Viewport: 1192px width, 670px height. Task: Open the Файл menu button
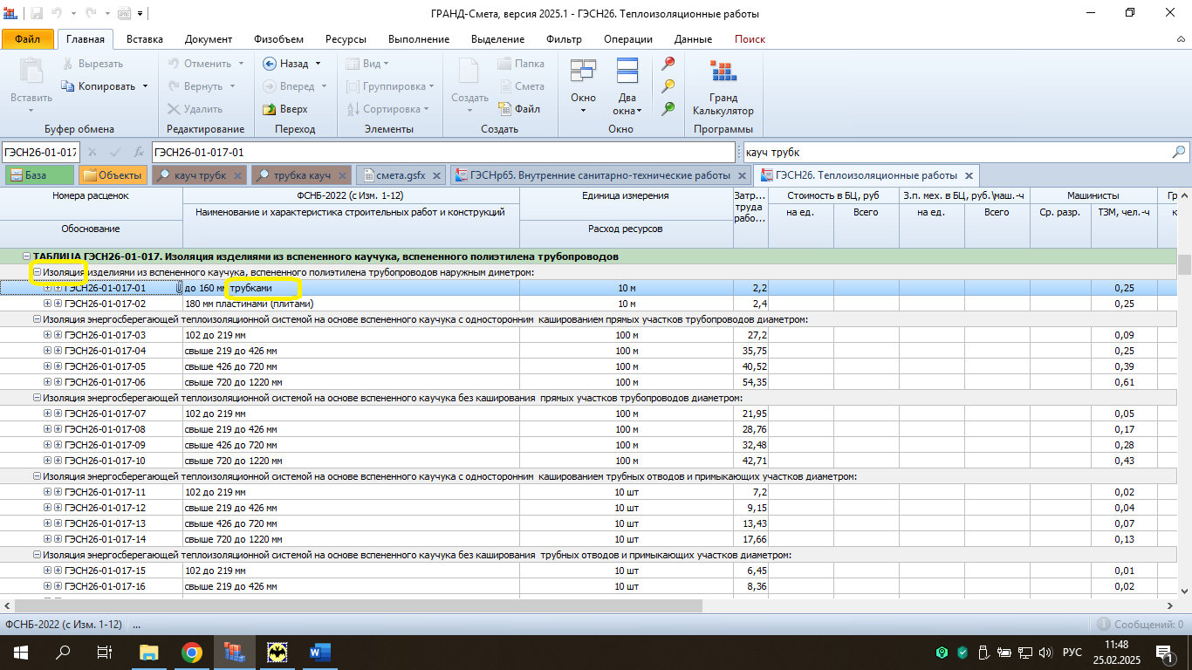[27, 39]
